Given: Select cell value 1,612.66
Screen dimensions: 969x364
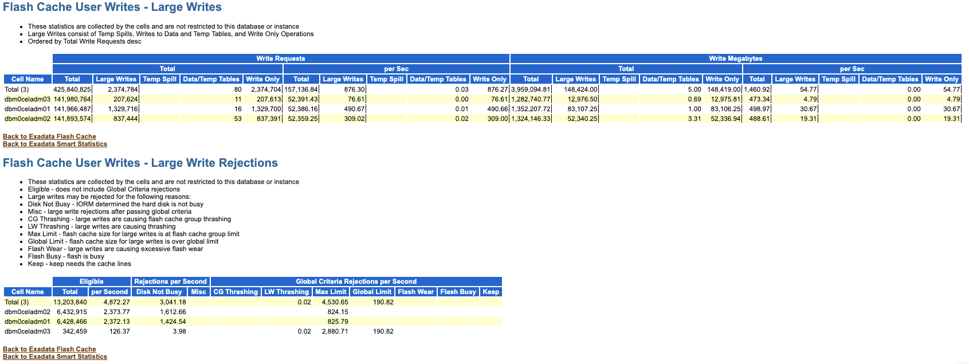Looking at the screenshot, I should (172, 312).
